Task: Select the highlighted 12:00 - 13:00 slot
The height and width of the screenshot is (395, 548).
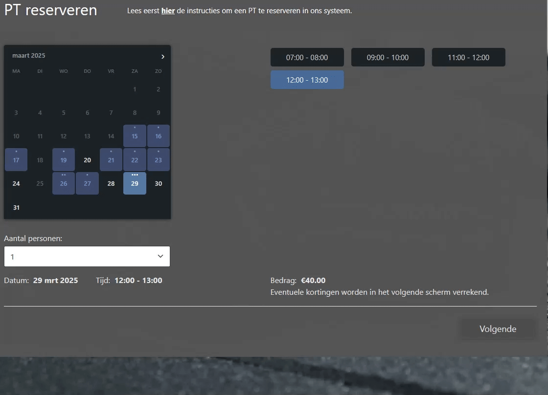Action: click(x=307, y=80)
